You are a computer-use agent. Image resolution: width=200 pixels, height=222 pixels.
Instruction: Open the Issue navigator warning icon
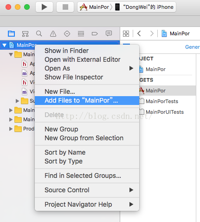click(53, 33)
